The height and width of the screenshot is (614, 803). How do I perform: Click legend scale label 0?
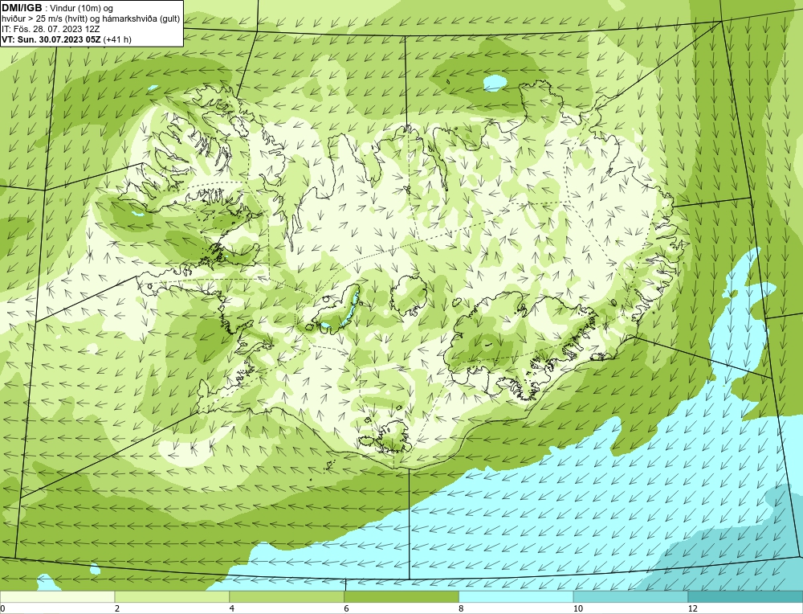pos(3,608)
